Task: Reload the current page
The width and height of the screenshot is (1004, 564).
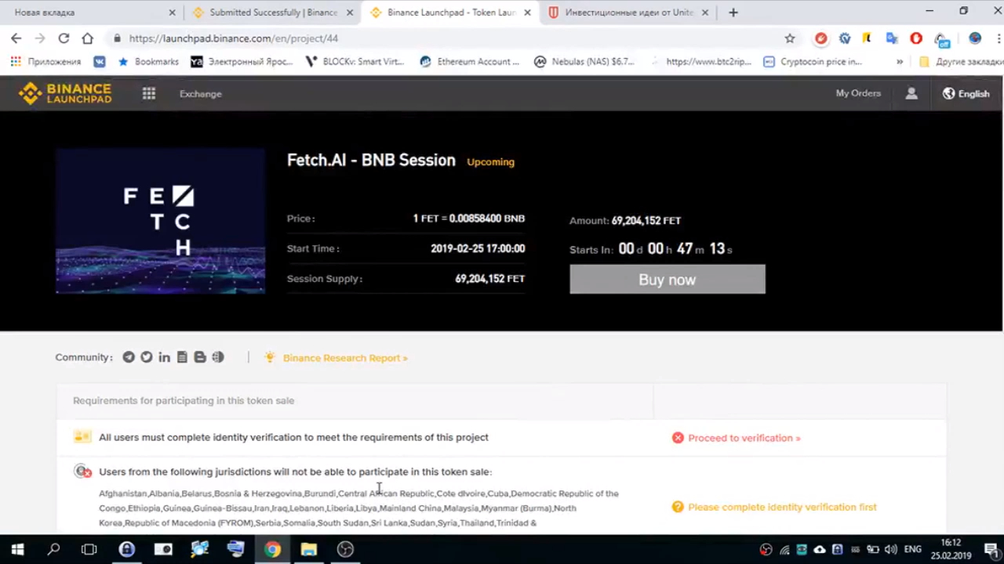Action: [x=64, y=38]
